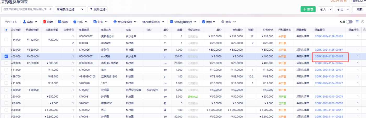
Task: Click the funnel icon in 展开过滤
Action: (91, 9)
